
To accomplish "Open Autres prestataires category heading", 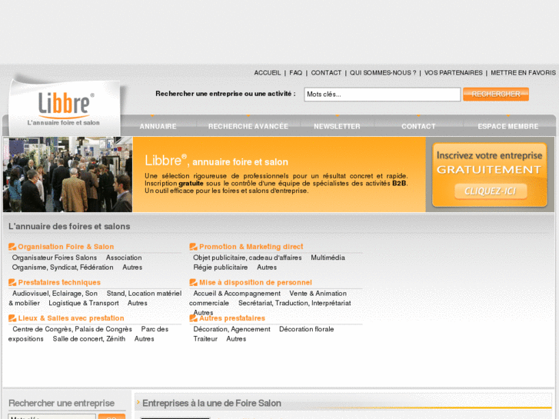I will (232, 318).
